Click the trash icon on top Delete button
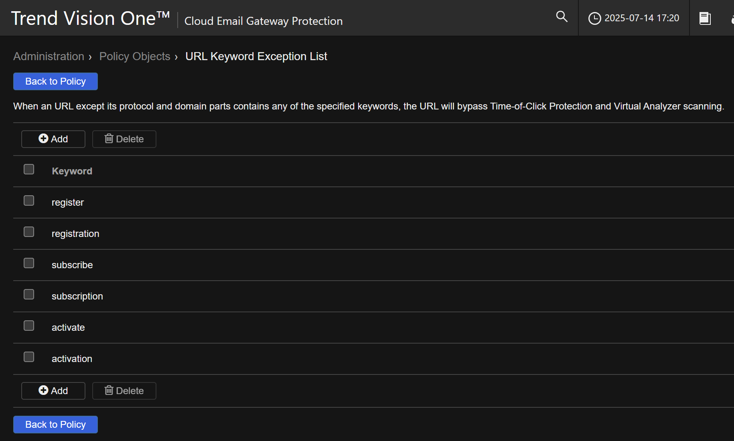Image resolution: width=734 pixels, height=441 pixels. coord(109,138)
